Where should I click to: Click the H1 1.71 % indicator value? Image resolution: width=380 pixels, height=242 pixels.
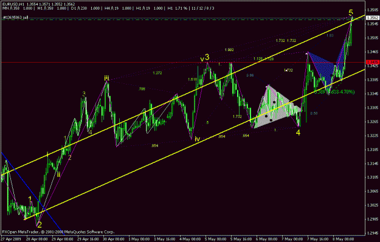(x=177, y=9)
